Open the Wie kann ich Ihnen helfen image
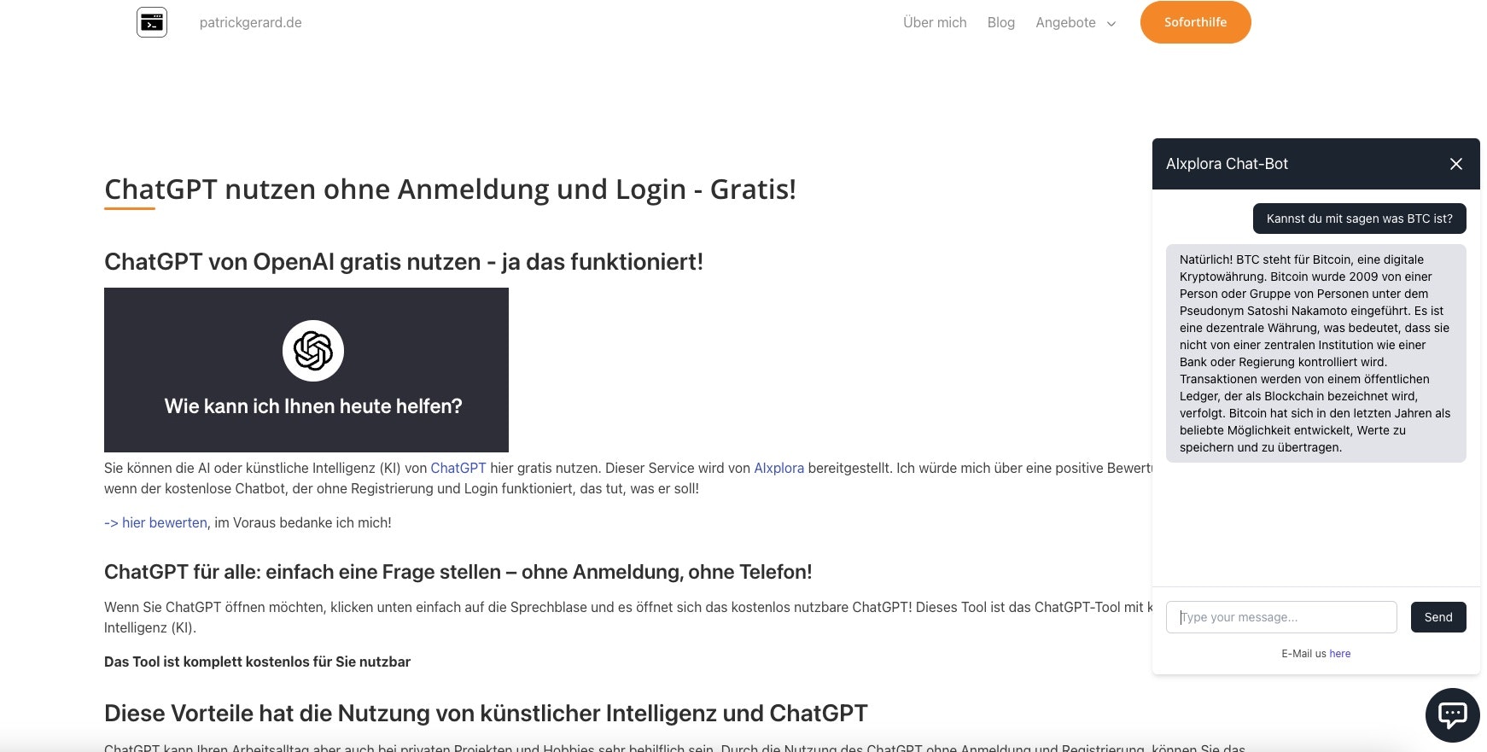This screenshot has width=1487, height=752. [306, 370]
